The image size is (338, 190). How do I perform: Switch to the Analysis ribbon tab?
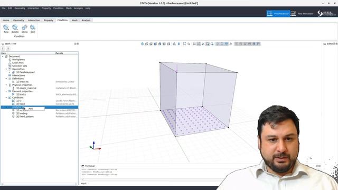[x=86, y=20]
